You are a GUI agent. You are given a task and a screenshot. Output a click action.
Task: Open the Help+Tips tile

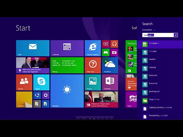click(93, 65)
